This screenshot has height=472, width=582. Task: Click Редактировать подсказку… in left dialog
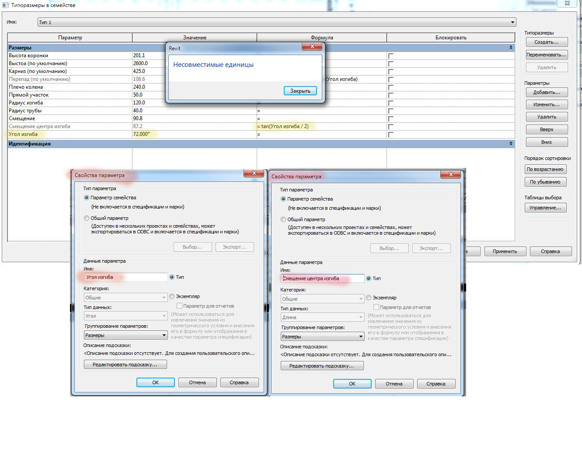(x=125, y=364)
